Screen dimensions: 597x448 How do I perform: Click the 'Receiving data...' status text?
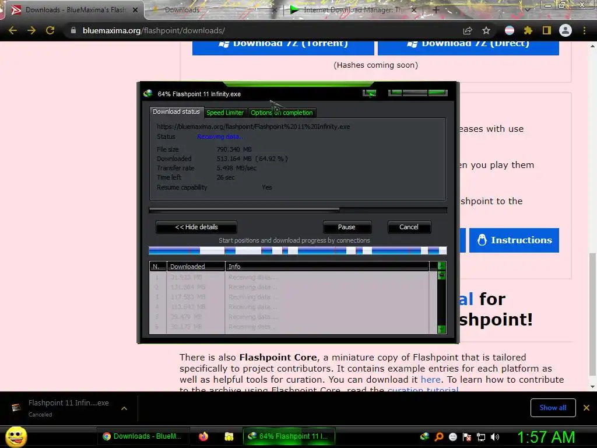(x=221, y=136)
